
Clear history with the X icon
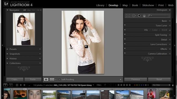tap(40, 59)
